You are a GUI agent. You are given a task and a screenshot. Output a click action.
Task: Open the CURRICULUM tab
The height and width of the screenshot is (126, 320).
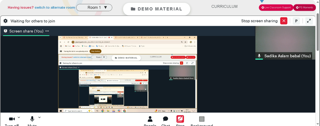[x=224, y=6]
